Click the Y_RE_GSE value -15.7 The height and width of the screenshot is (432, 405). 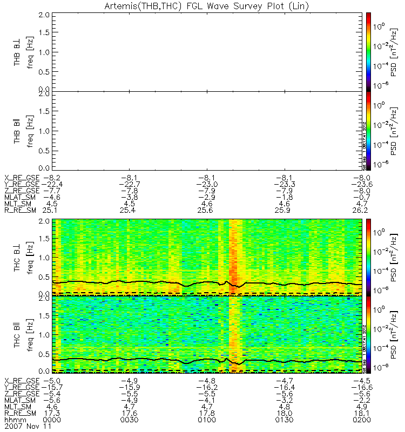tap(51, 387)
